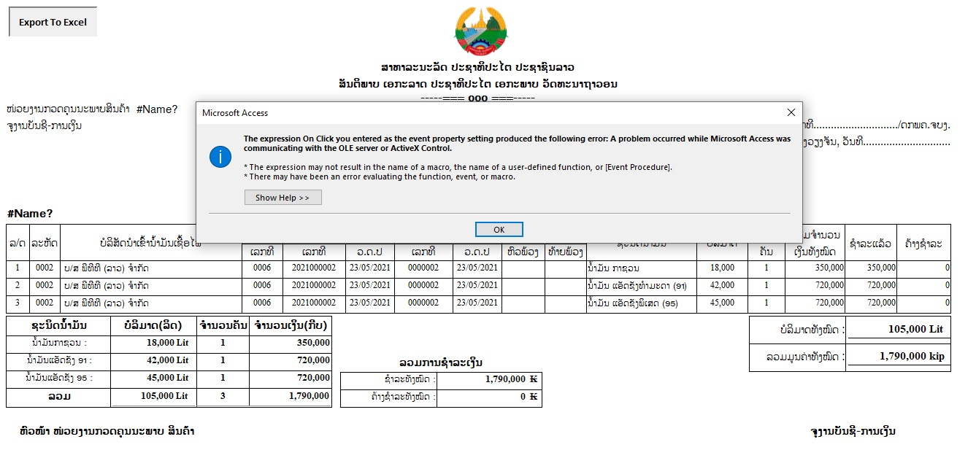The width and height of the screenshot is (976, 458).
Task: Expand details with Show Help >>
Action: tap(283, 198)
